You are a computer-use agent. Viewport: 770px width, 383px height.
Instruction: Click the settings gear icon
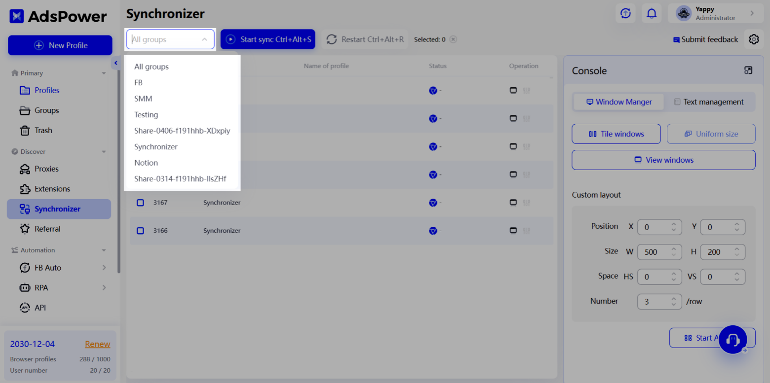[754, 39]
